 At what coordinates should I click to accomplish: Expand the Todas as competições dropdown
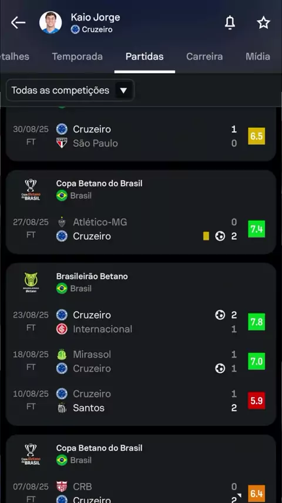[70, 91]
